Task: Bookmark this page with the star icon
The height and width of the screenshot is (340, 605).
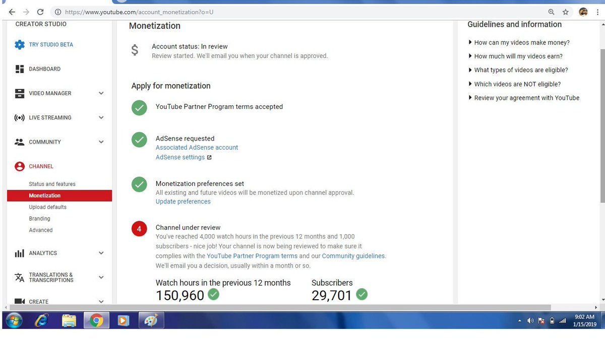Action: (x=566, y=12)
